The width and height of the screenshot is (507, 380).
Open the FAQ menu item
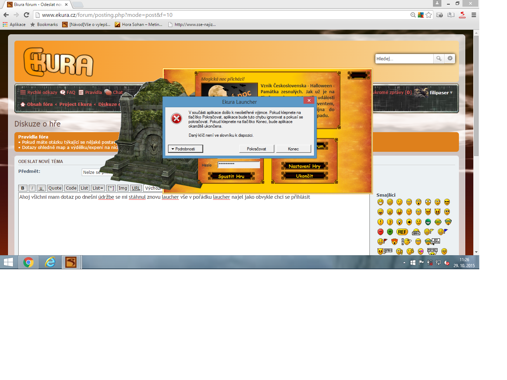point(68,93)
